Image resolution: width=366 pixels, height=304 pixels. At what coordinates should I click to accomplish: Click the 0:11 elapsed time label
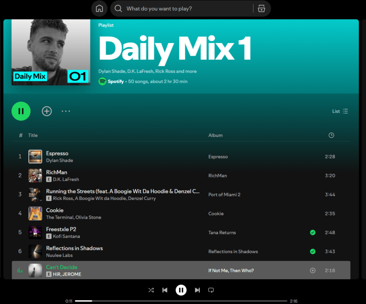(69, 301)
